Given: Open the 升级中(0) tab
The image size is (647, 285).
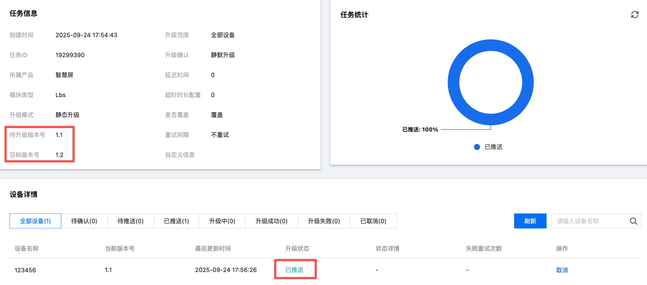Looking at the screenshot, I should tap(222, 221).
